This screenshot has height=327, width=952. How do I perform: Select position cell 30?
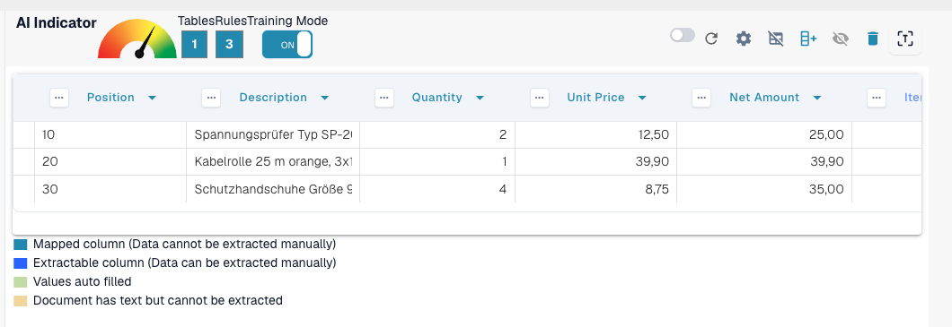pyautogui.click(x=110, y=189)
